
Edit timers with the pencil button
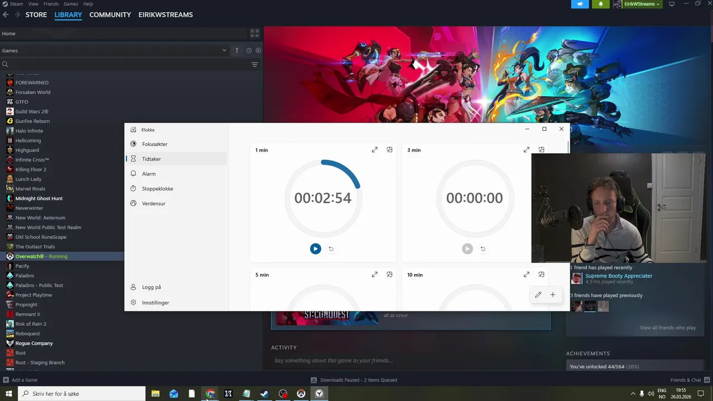[538, 295]
